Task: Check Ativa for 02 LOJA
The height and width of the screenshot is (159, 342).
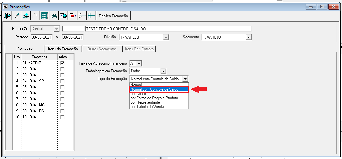Action: (63, 69)
